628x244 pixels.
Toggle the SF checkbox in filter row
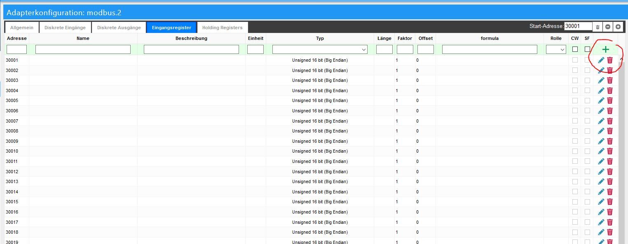(587, 49)
